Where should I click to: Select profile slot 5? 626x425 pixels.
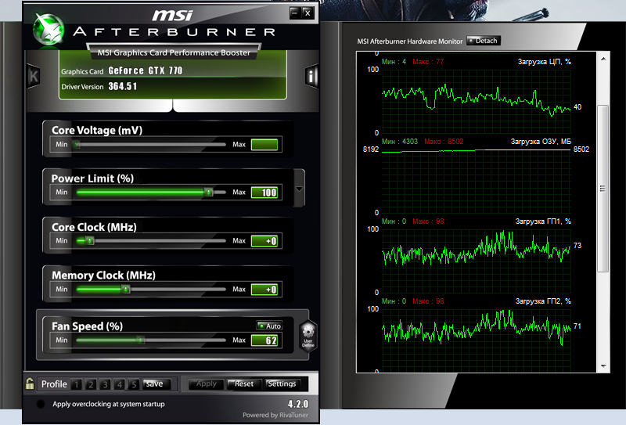tap(134, 384)
